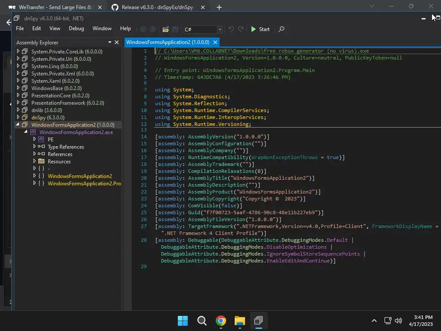
Task: Expand the System.Private.CoreLib node
Action: coord(18,51)
